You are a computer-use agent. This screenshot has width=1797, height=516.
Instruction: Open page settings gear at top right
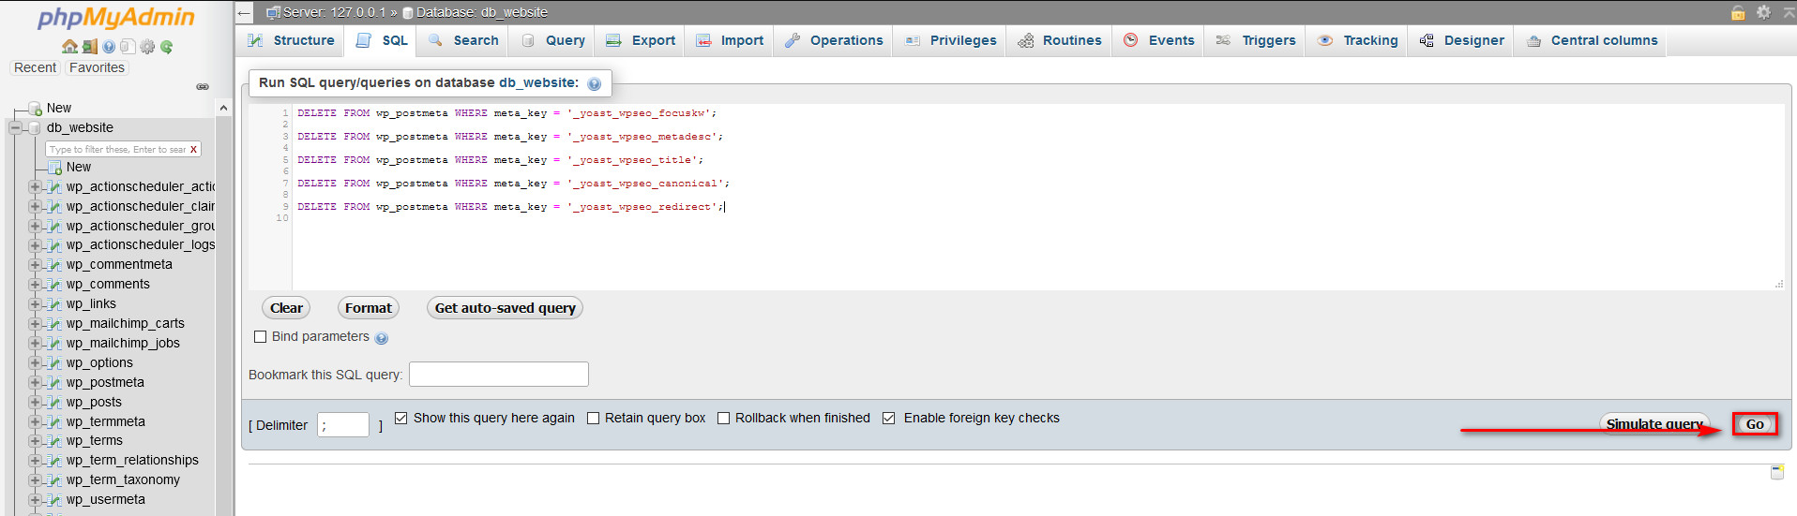[1763, 12]
